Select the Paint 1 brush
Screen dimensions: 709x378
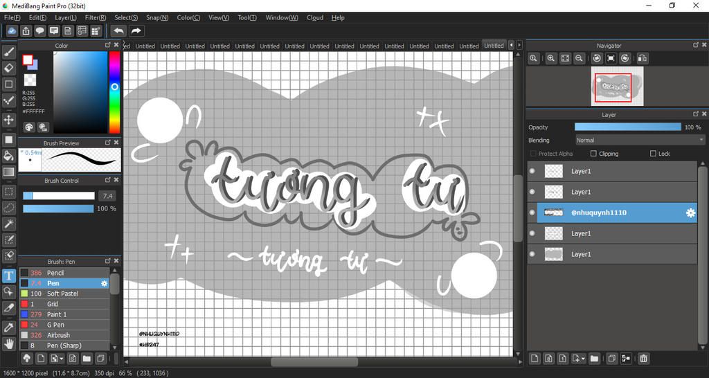point(64,314)
